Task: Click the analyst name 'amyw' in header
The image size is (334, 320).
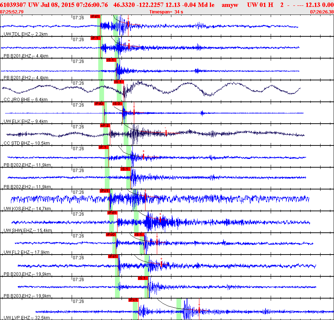Action: point(230,5)
